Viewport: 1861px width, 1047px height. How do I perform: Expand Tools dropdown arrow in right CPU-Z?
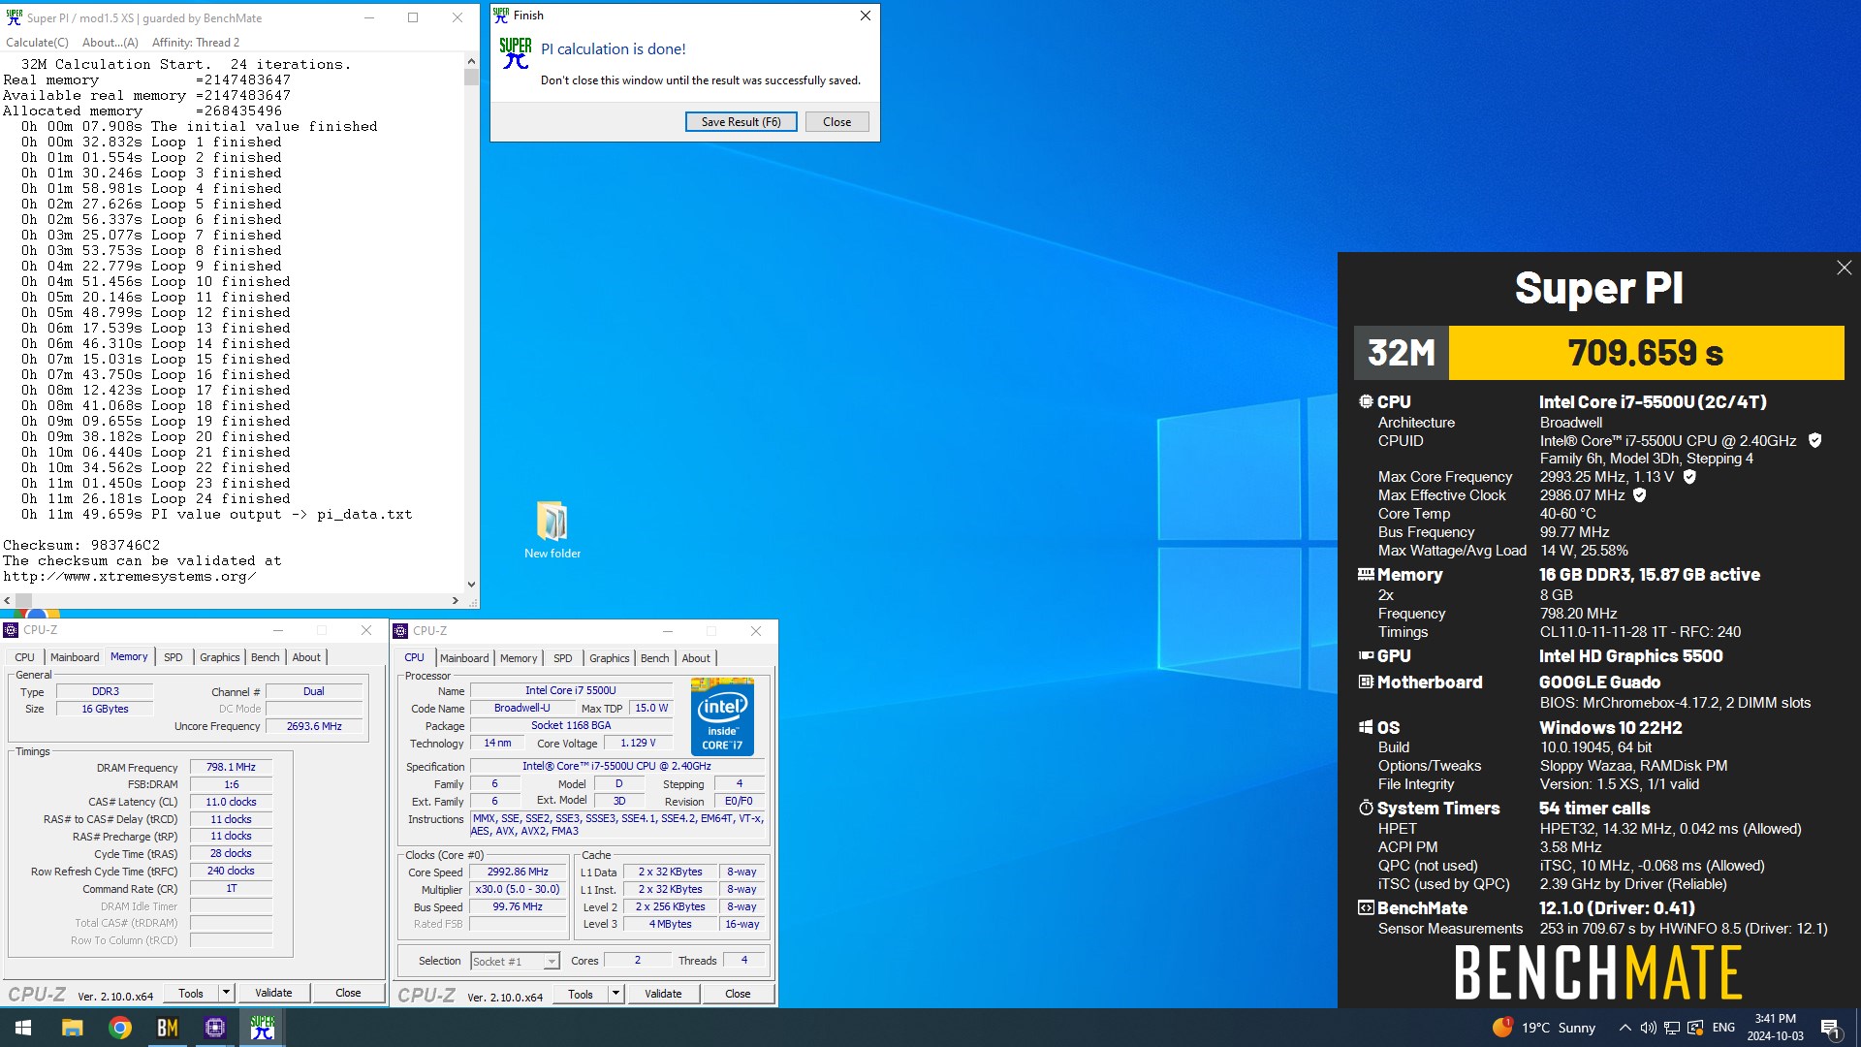pos(615,994)
